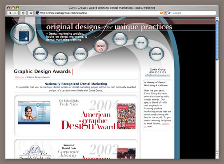Go back using the browser back arrow
The image size is (224, 164).
coord(10,13)
